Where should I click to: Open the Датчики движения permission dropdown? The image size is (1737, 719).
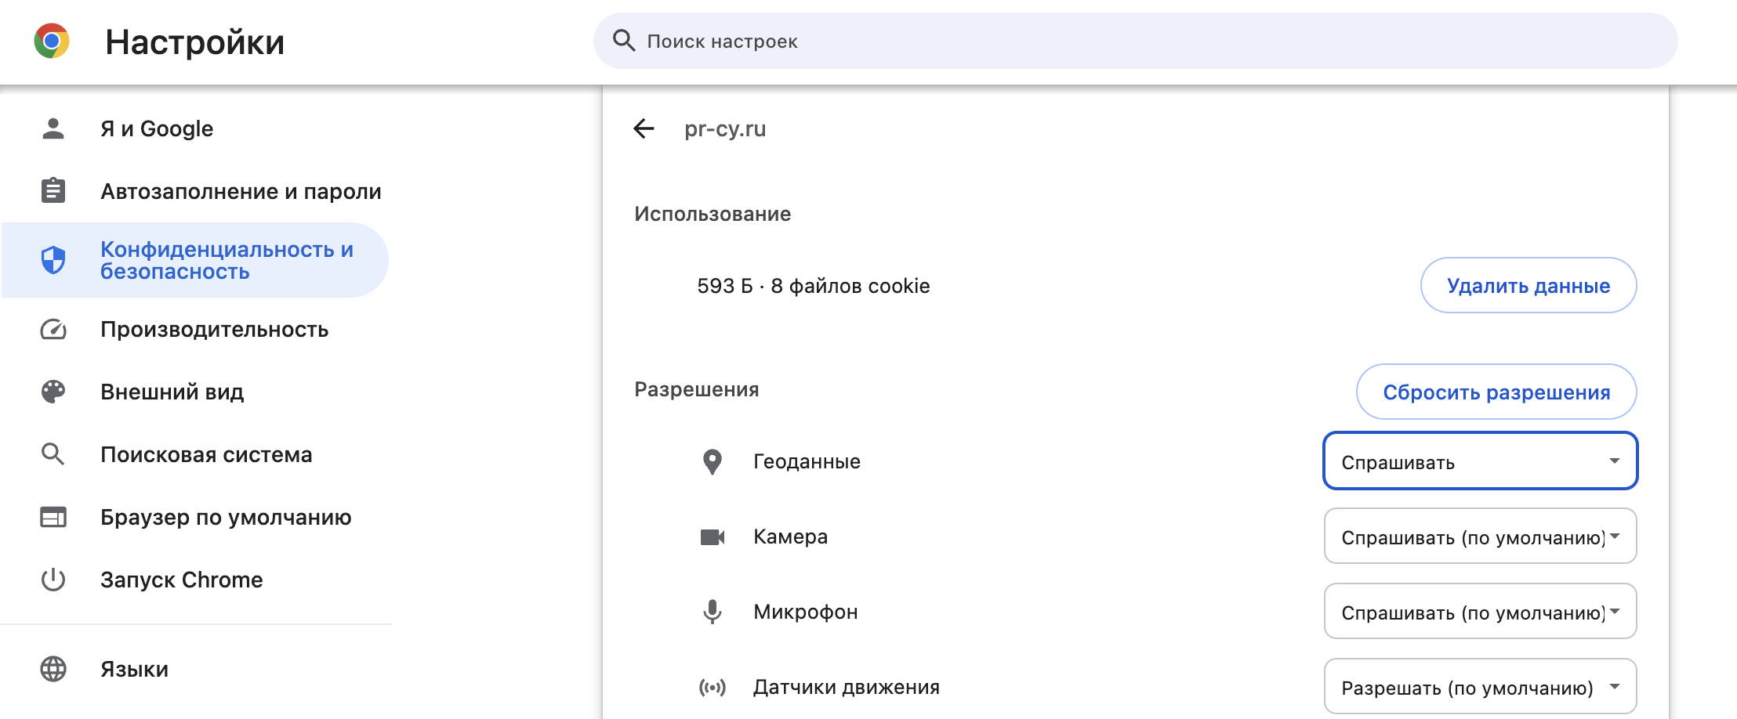1480,686
